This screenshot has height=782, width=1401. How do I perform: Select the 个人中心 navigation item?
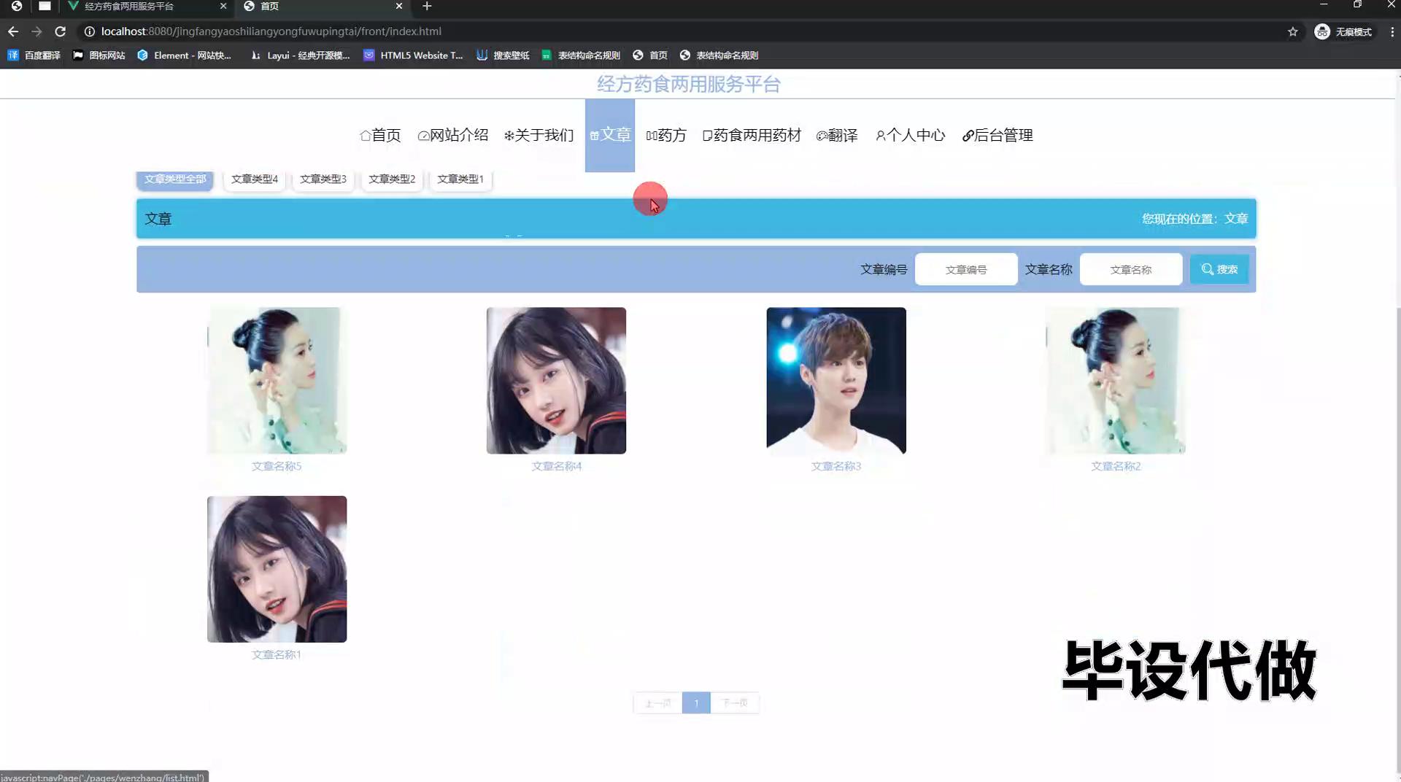point(910,135)
